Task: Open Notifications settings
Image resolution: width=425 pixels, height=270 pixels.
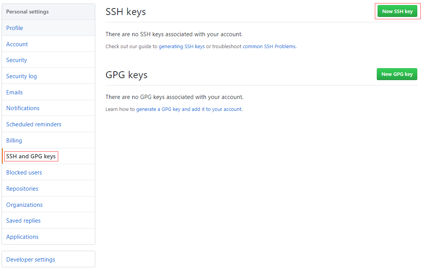Action: point(48,108)
